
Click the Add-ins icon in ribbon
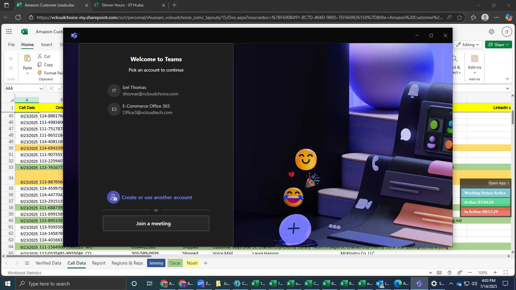475,59
